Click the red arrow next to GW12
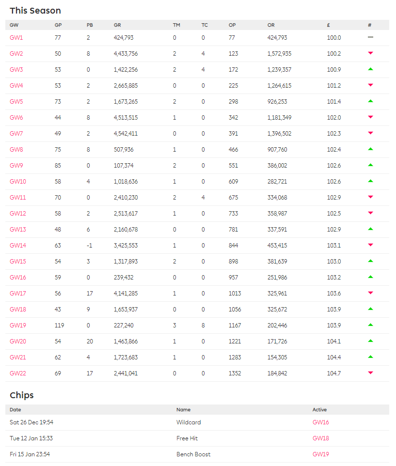 tap(371, 213)
